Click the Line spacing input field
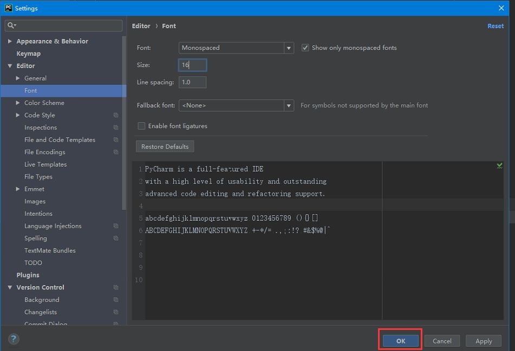This screenshot has height=351, width=515. pos(192,82)
